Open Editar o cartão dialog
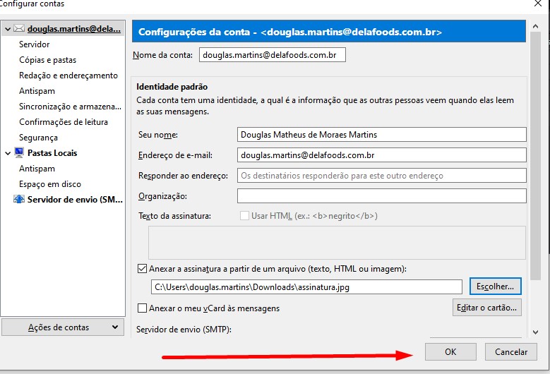 click(x=487, y=308)
